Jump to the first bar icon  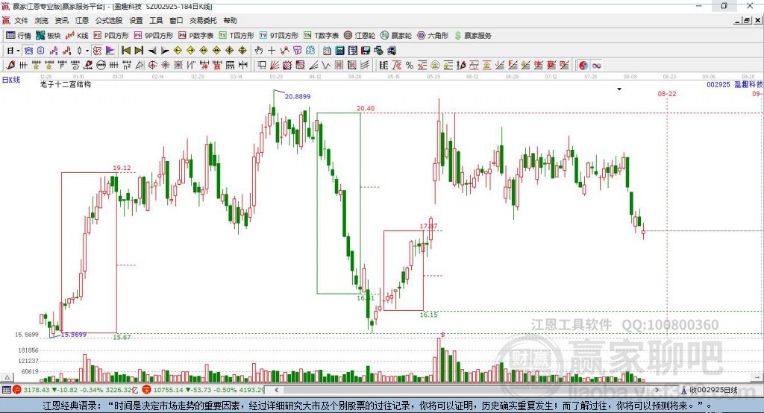125,51
